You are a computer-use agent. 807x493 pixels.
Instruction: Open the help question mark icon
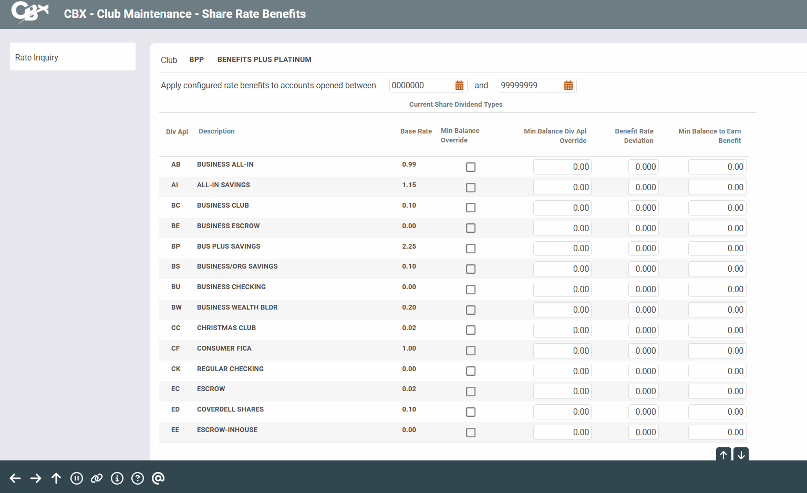point(138,478)
